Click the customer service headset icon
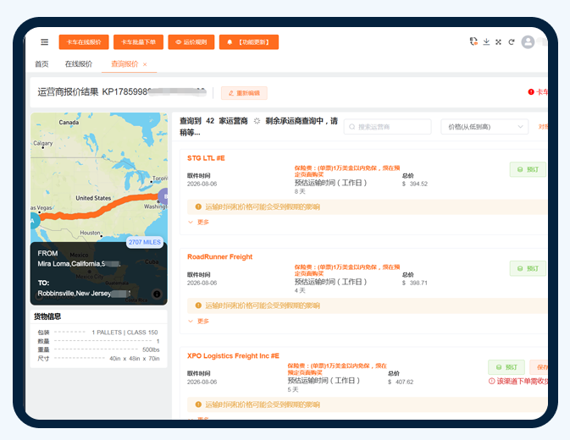This screenshot has width=570, height=440. (x=473, y=41)
